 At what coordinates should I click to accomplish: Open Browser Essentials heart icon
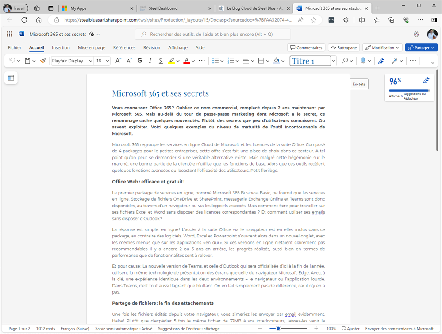[406, 20]
